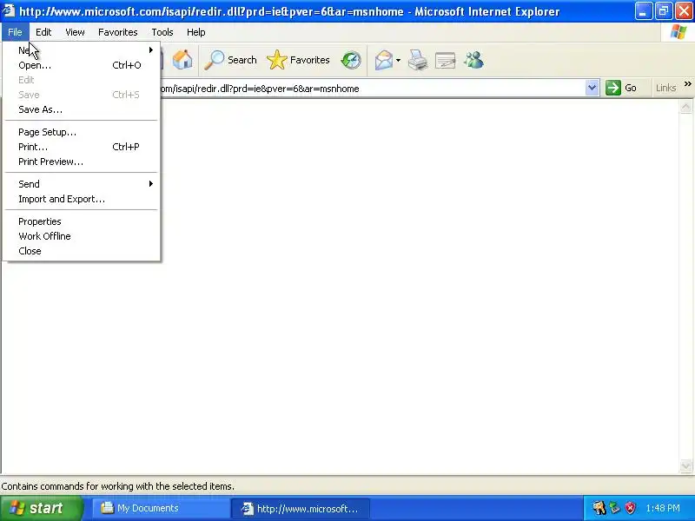Click the keys tray icon

(x=599, y=508)
